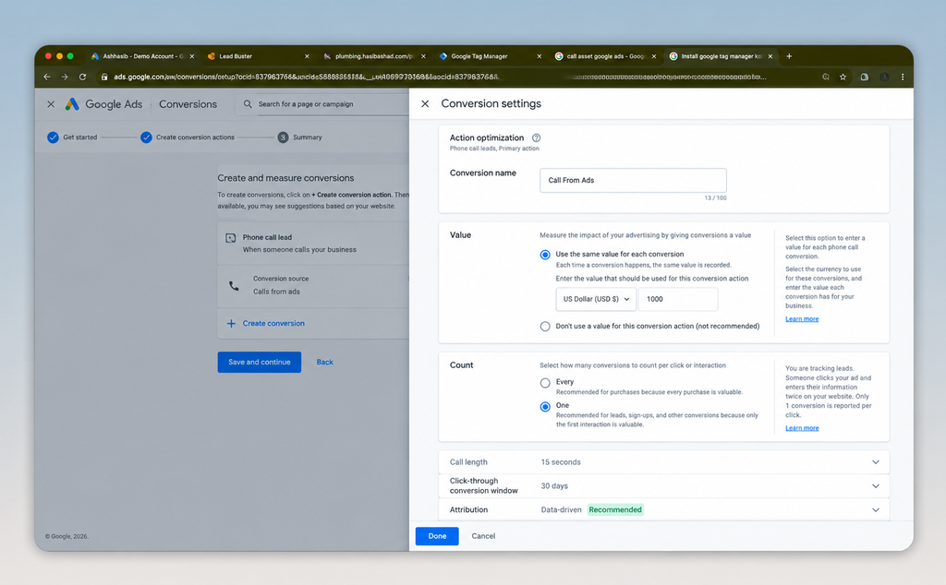The image size is (946, 585).
Task: Click the conversion value field showing 1000
Action: pos(678,300)
